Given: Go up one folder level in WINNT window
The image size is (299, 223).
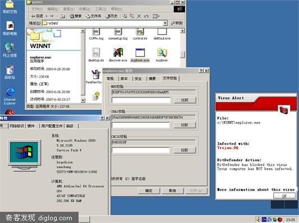Looking at the screenshot, I should coord(63,16).
